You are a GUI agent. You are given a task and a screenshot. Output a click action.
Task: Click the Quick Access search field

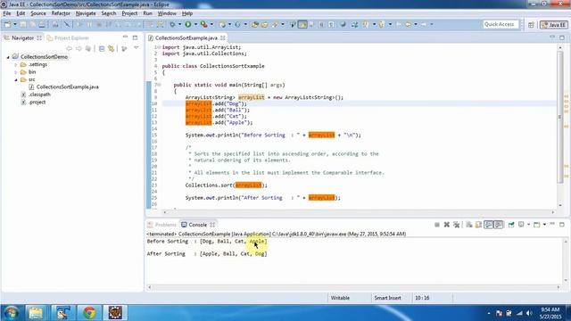click(x=501, y=24)
